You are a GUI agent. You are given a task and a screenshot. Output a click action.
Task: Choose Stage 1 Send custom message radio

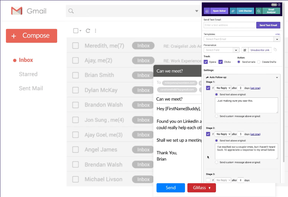click(217, 116)
